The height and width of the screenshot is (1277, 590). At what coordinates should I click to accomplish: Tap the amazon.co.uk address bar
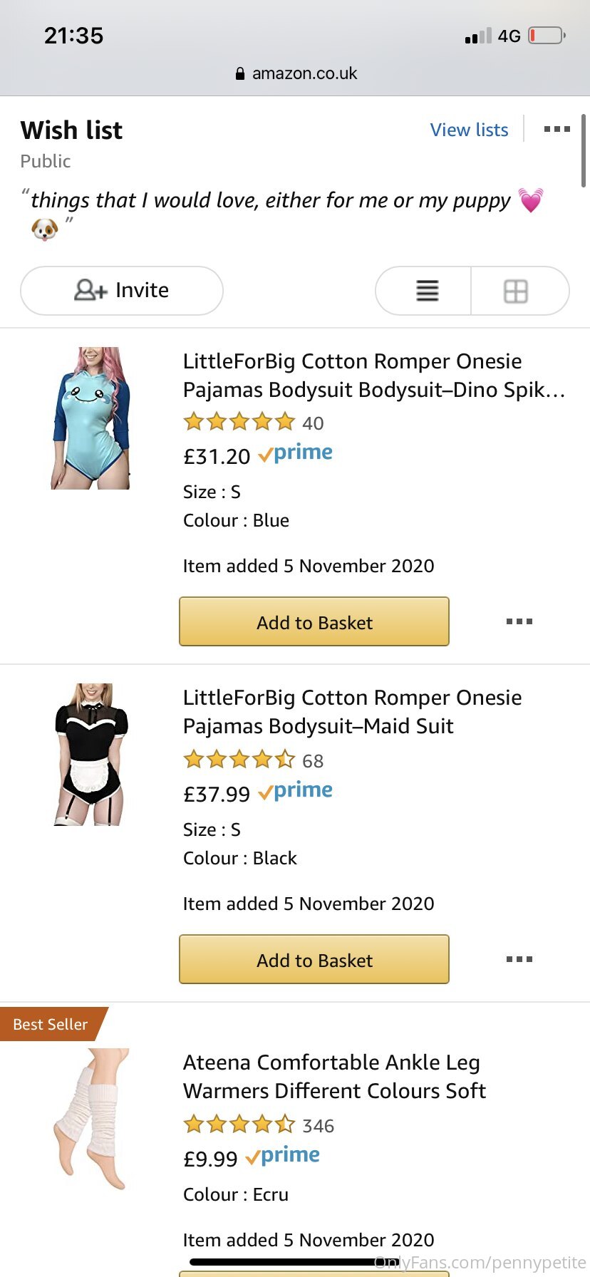click(304, 73)
